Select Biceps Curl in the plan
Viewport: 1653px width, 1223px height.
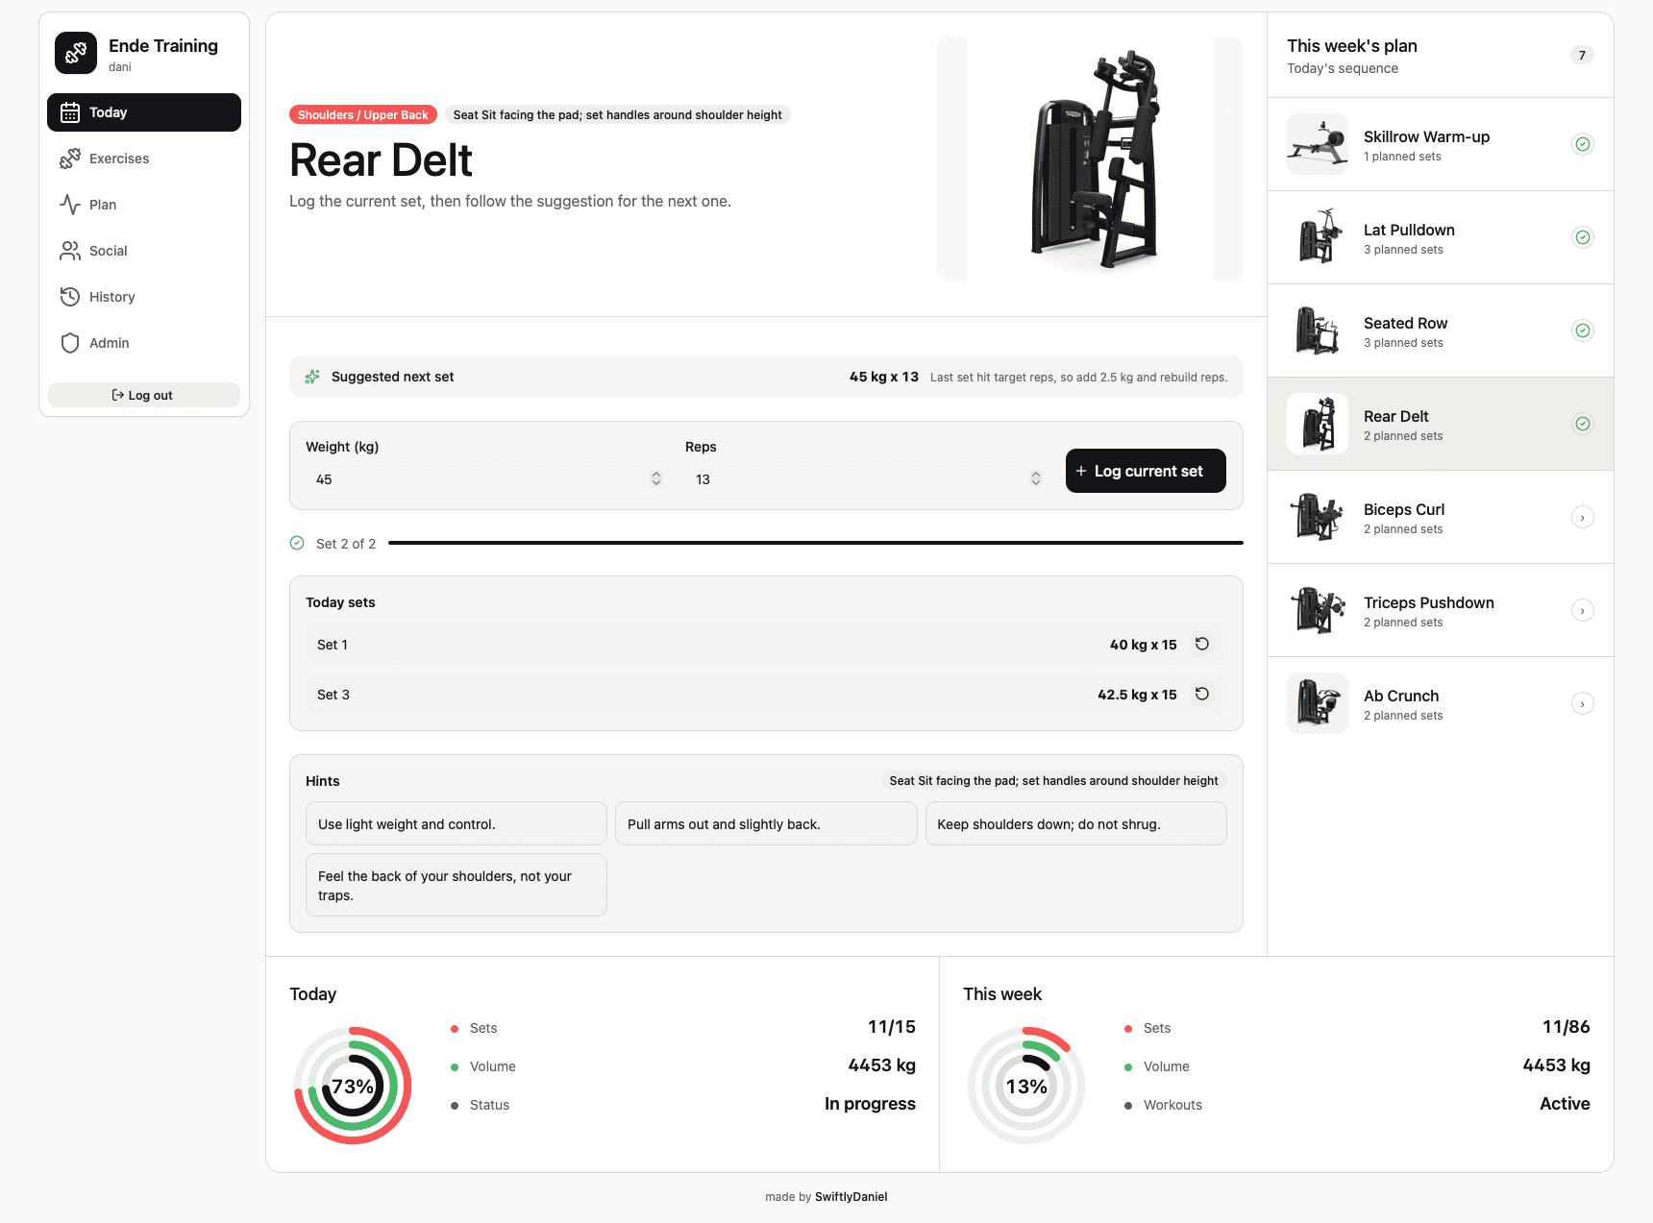pyautogui.click(x=1441, y=517)
